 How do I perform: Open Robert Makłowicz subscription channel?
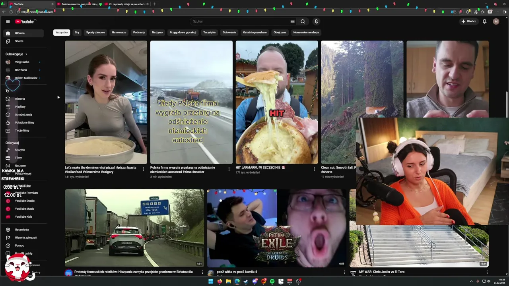23,78
